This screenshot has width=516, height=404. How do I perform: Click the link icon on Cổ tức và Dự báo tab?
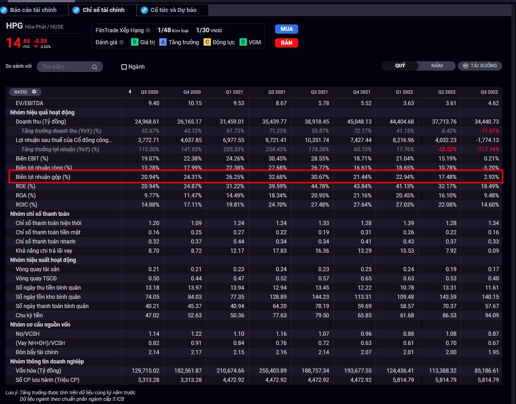(144, 10)
